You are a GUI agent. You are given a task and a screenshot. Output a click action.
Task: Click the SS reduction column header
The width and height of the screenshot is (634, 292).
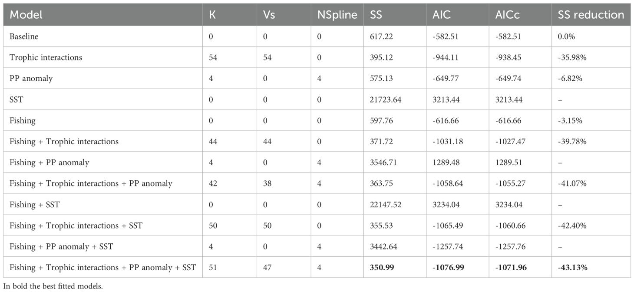[591, 15]
